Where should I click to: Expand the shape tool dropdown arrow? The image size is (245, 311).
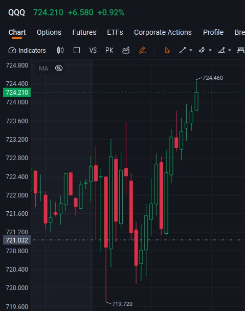coord(230,50)
